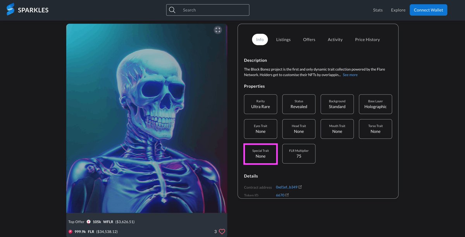Image resolution: width=465 pixels, height=237 pixels.
Task: Click the Properties heading
Action: 254,86
